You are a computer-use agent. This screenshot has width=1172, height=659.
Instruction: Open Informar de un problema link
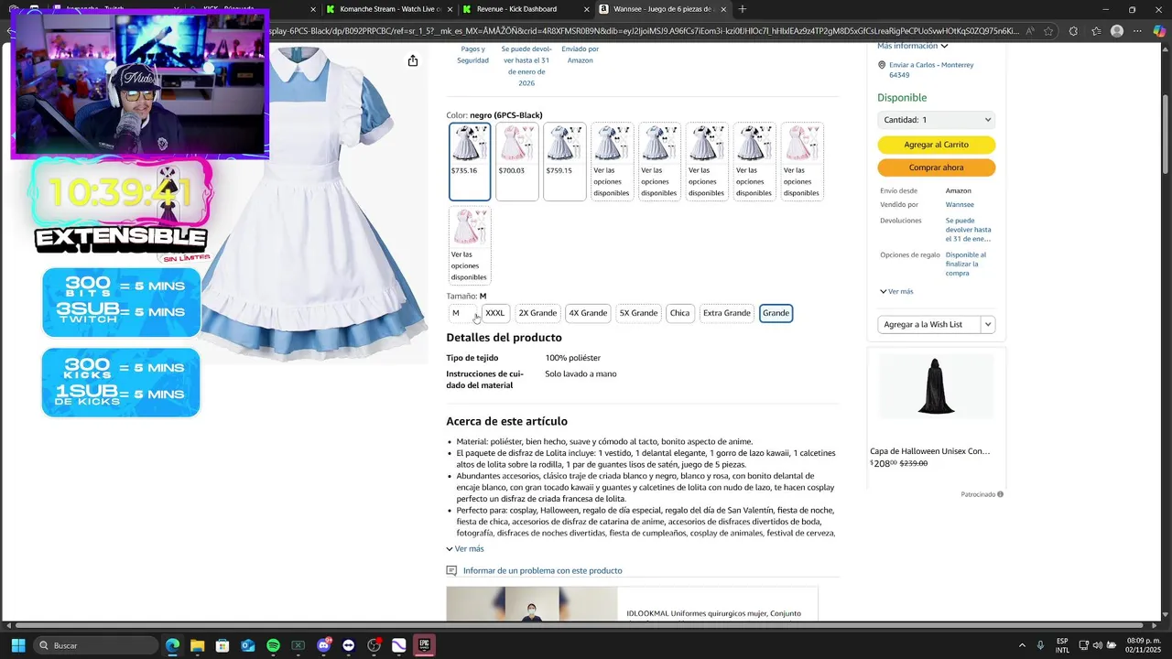point(542,570)
